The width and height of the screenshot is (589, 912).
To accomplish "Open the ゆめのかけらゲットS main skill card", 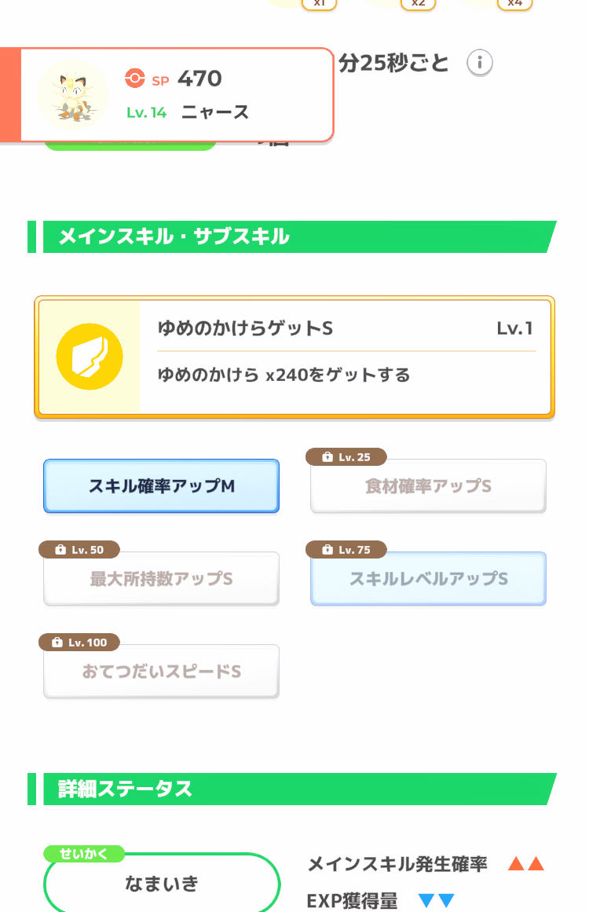I will [x=294, y=357].
